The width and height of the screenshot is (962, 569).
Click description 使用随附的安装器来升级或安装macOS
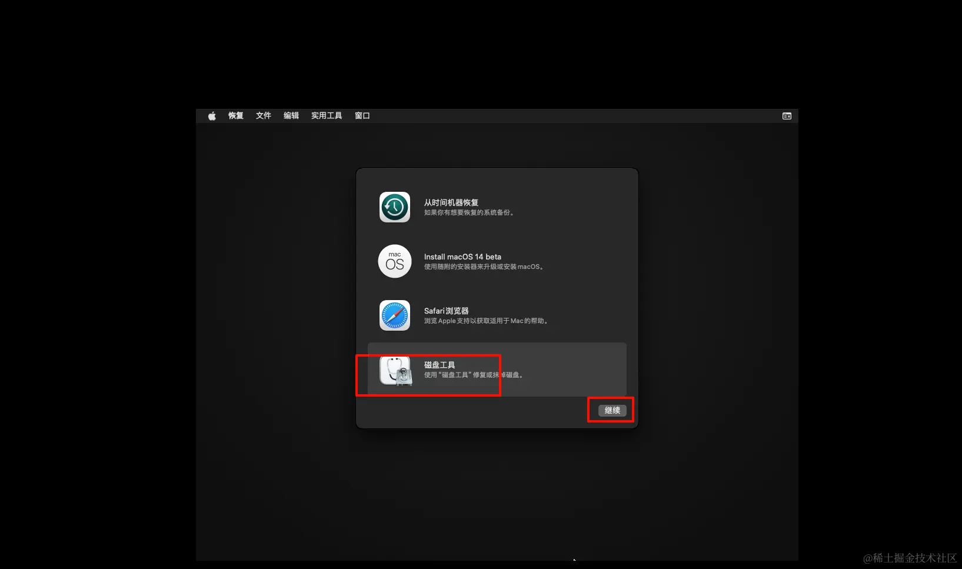tap(484, 267)
